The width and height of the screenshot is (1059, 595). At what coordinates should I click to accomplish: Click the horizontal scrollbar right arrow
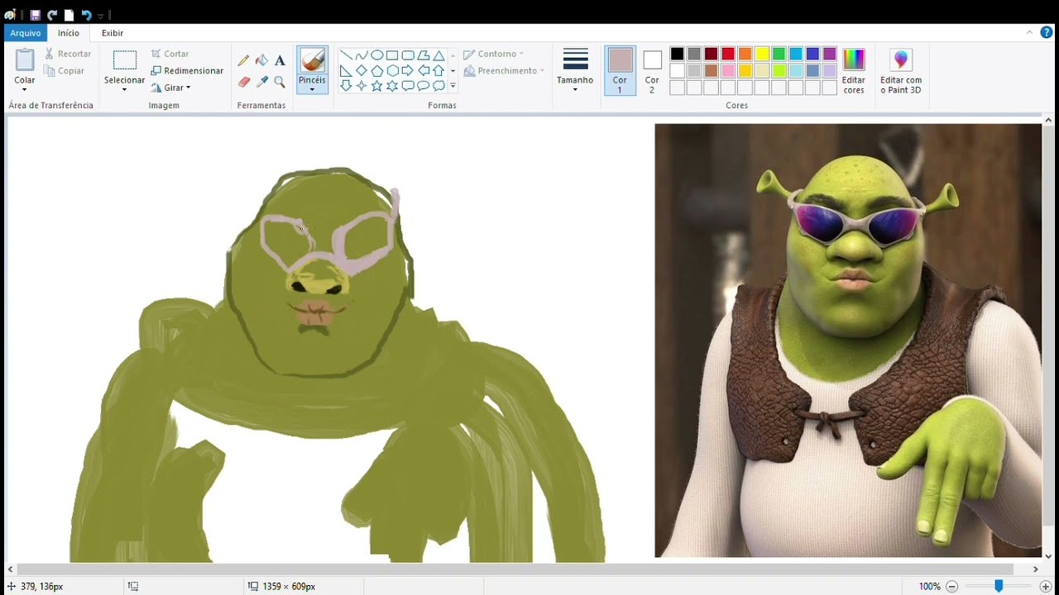click(1035, 569)
